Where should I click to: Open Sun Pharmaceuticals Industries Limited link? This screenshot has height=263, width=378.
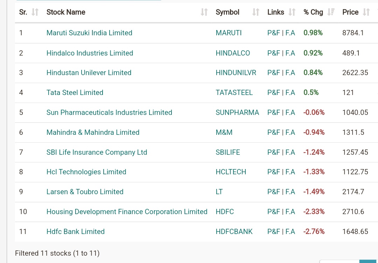coord(109,112)
